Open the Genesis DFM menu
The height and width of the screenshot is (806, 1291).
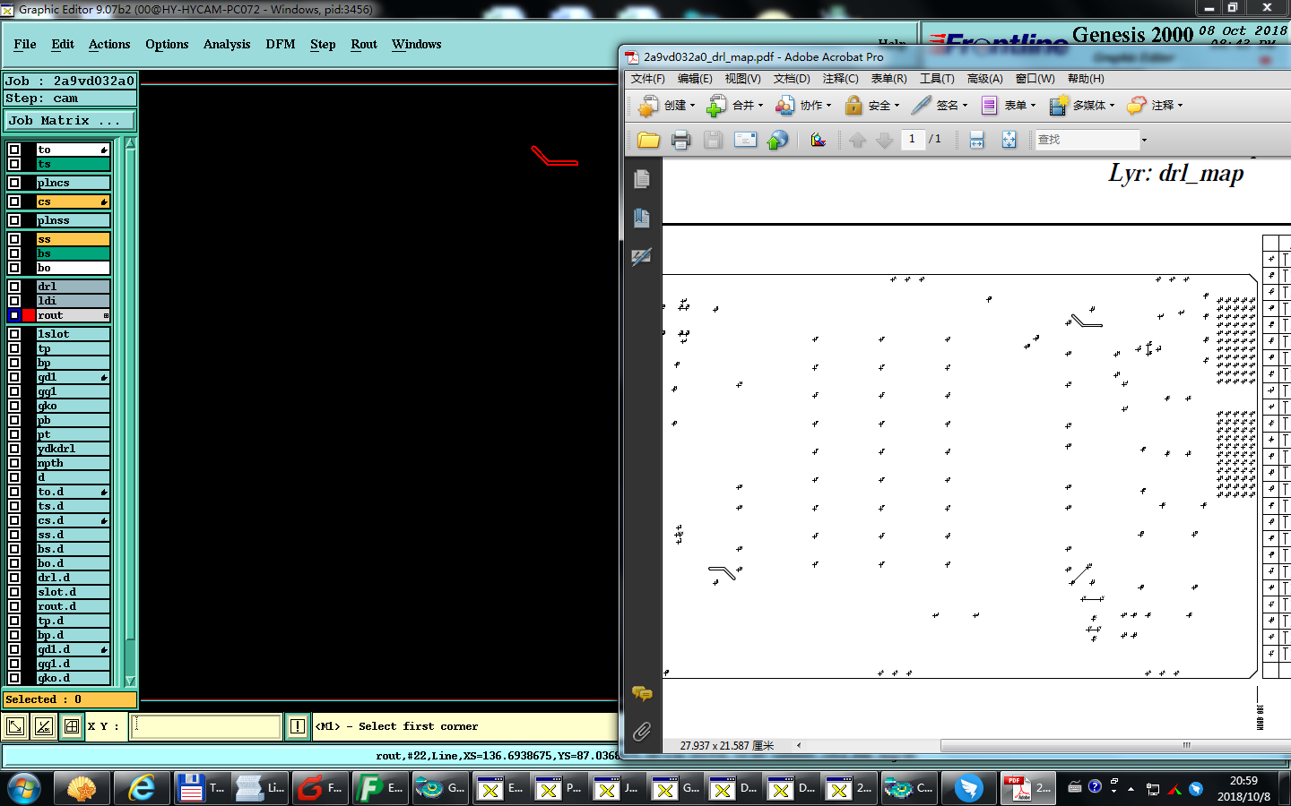pos(281,44)
